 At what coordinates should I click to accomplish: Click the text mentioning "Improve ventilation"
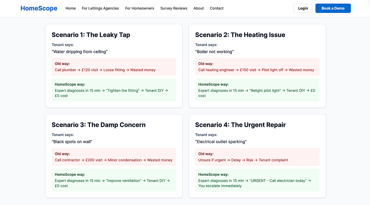click(x=112, y=183)
